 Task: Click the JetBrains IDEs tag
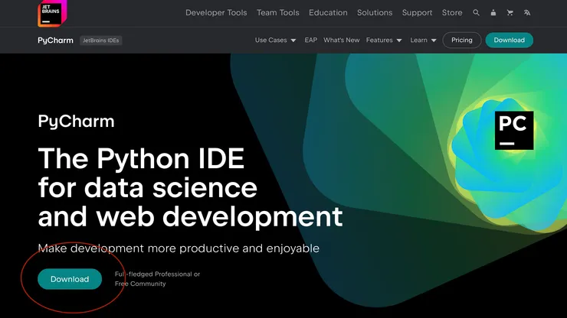click(x=100, y=41)
